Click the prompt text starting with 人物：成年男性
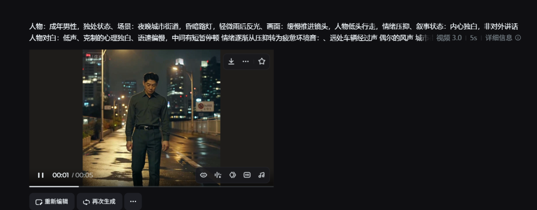This screenshot has height=210, width=537. [x=273, y=27]
